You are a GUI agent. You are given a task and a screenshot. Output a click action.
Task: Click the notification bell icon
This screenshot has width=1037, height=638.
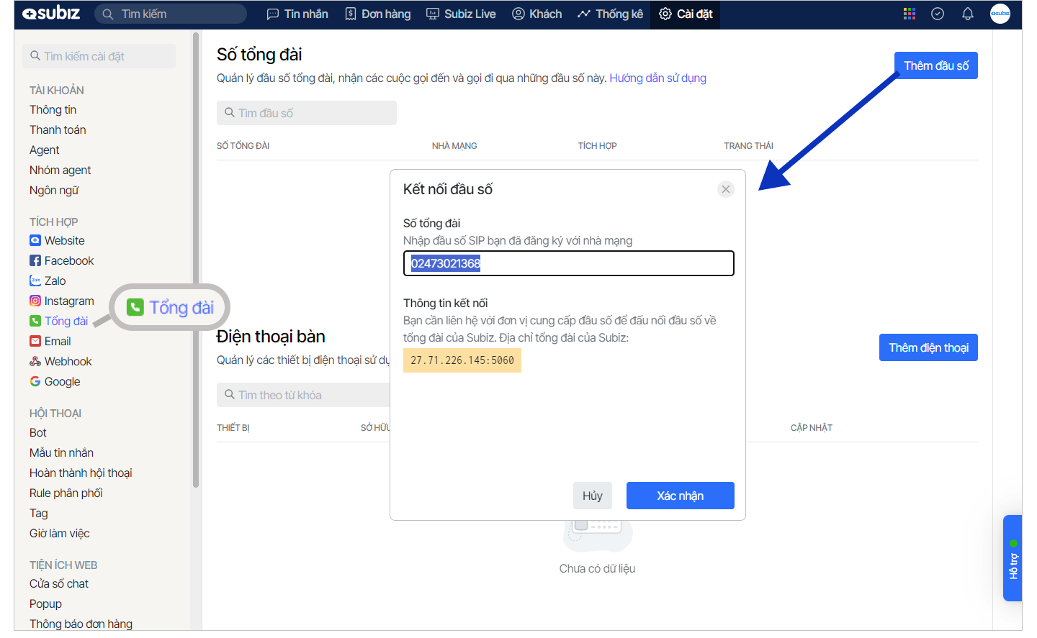click(x=967, y=14)
